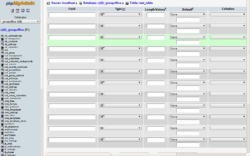Open the Default None dropdown in last row
The width and height of the screenshot is (250, 156).
pos(188,139)
